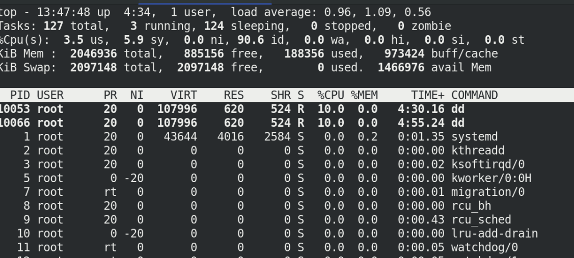
Task: Click the systemd SHR value 2584
Action: pos(278,136)
